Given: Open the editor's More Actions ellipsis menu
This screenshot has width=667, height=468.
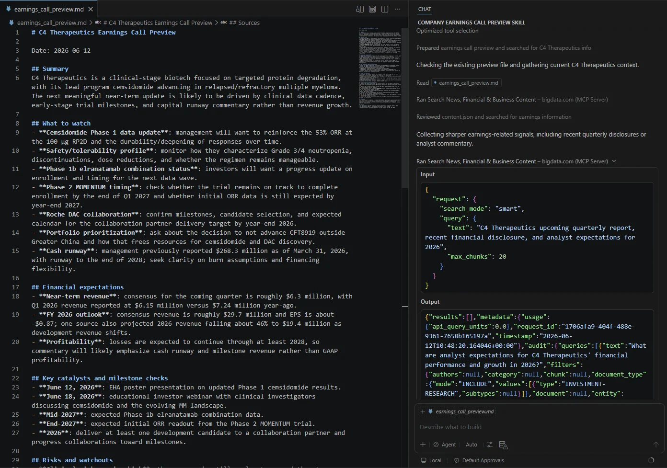Looking at the screenshot, I should [x=397, y=9].
